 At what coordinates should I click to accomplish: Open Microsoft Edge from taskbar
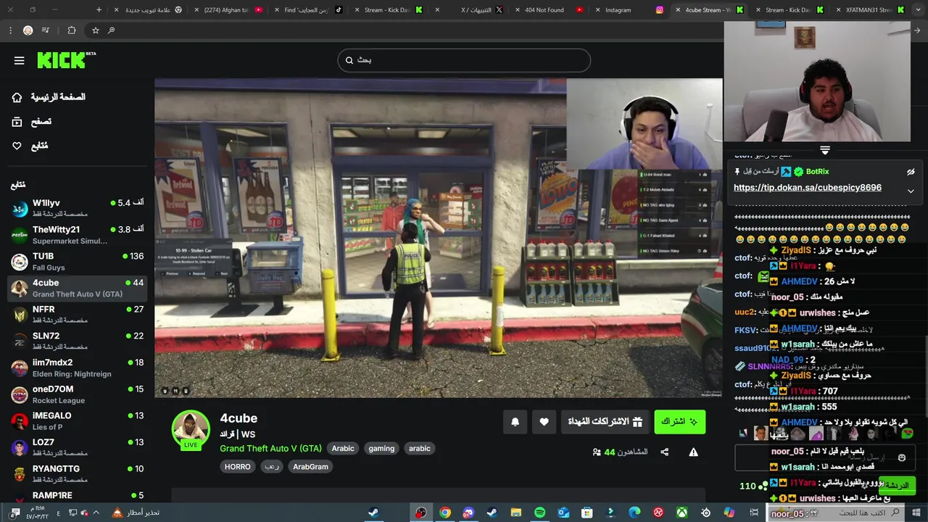pos(634,513)
